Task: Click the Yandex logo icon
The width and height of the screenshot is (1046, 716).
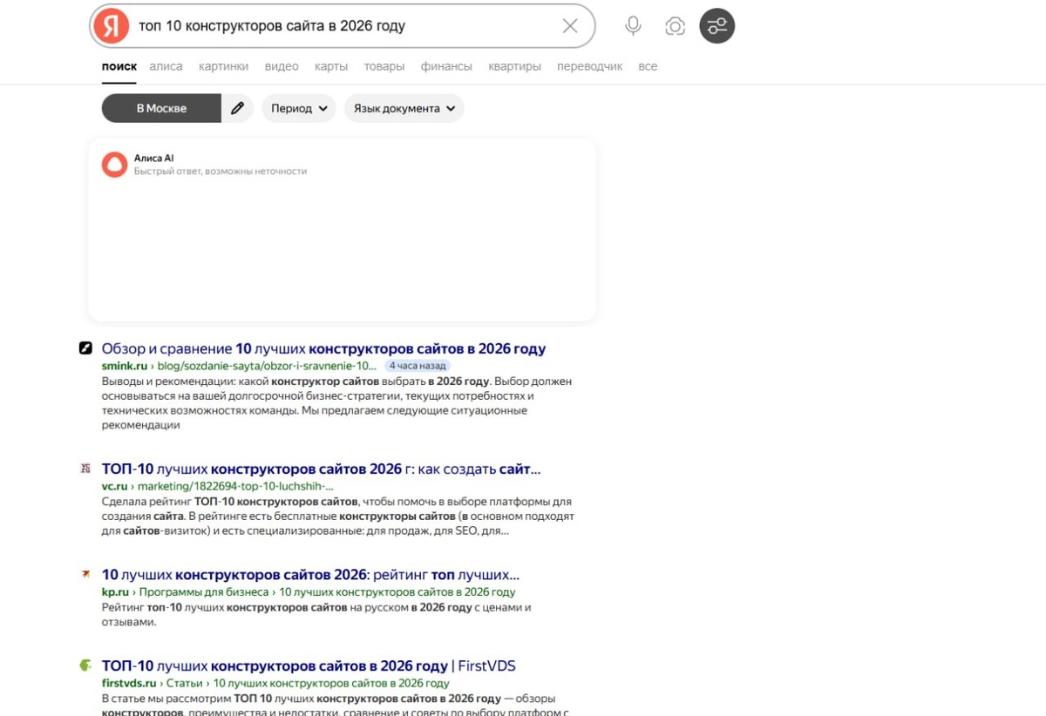Action: pyautogui.click(x=111, y=26)
